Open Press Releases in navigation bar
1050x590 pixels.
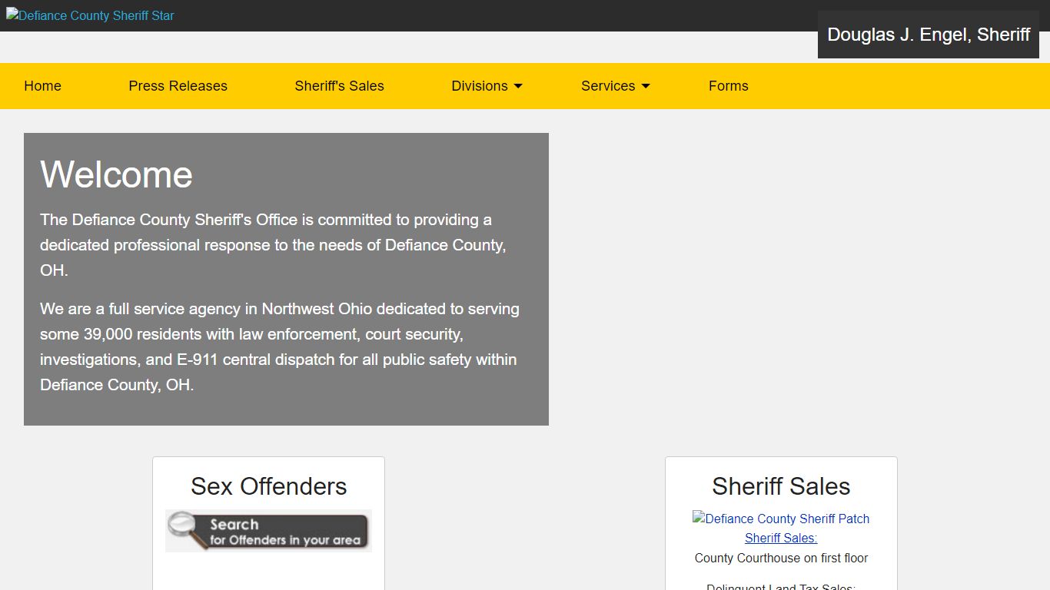click(178, 86)
